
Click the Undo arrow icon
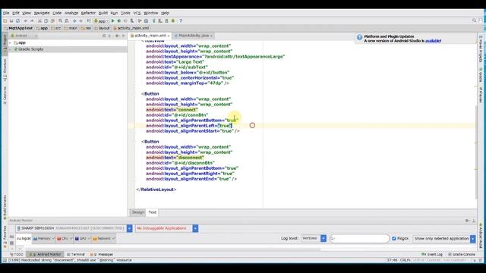coord(25,20)
